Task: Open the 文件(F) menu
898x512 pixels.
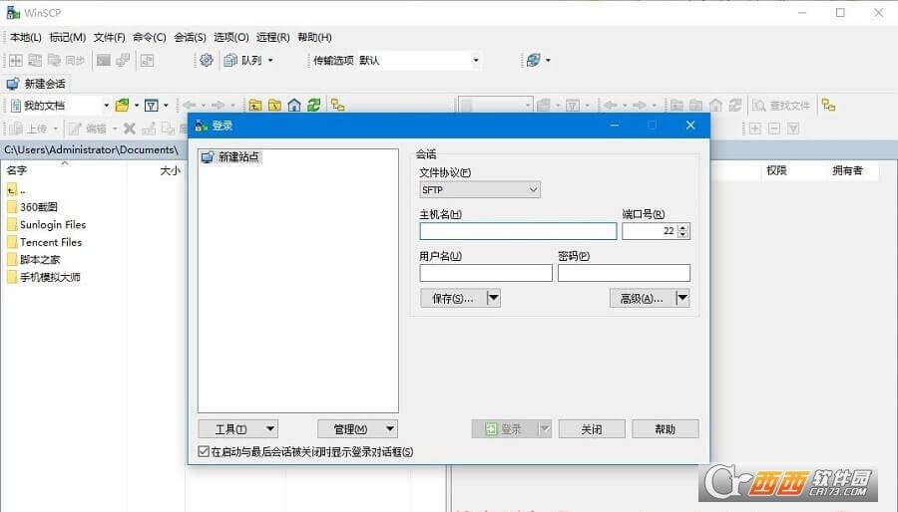Action: pos(109,37)
